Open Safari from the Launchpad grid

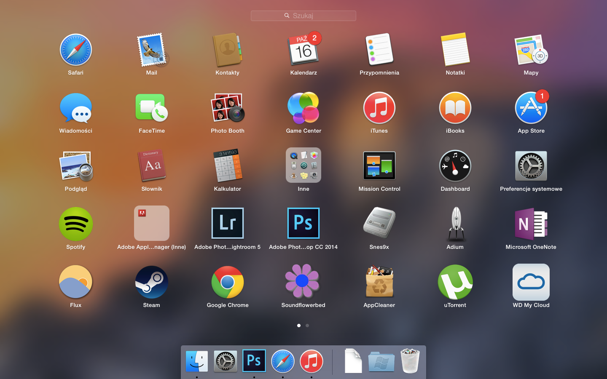coord(76,50)
